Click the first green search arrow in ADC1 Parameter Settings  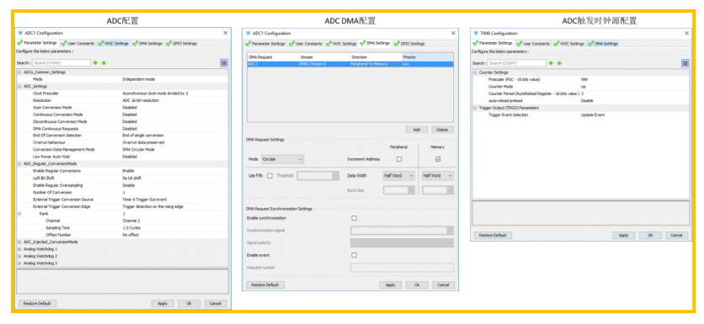(x=95, y=63)
